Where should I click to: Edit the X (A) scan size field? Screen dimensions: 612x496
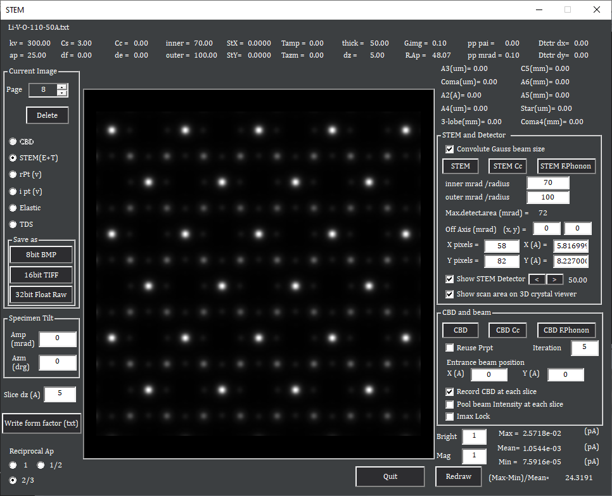(x=571, y=246)
